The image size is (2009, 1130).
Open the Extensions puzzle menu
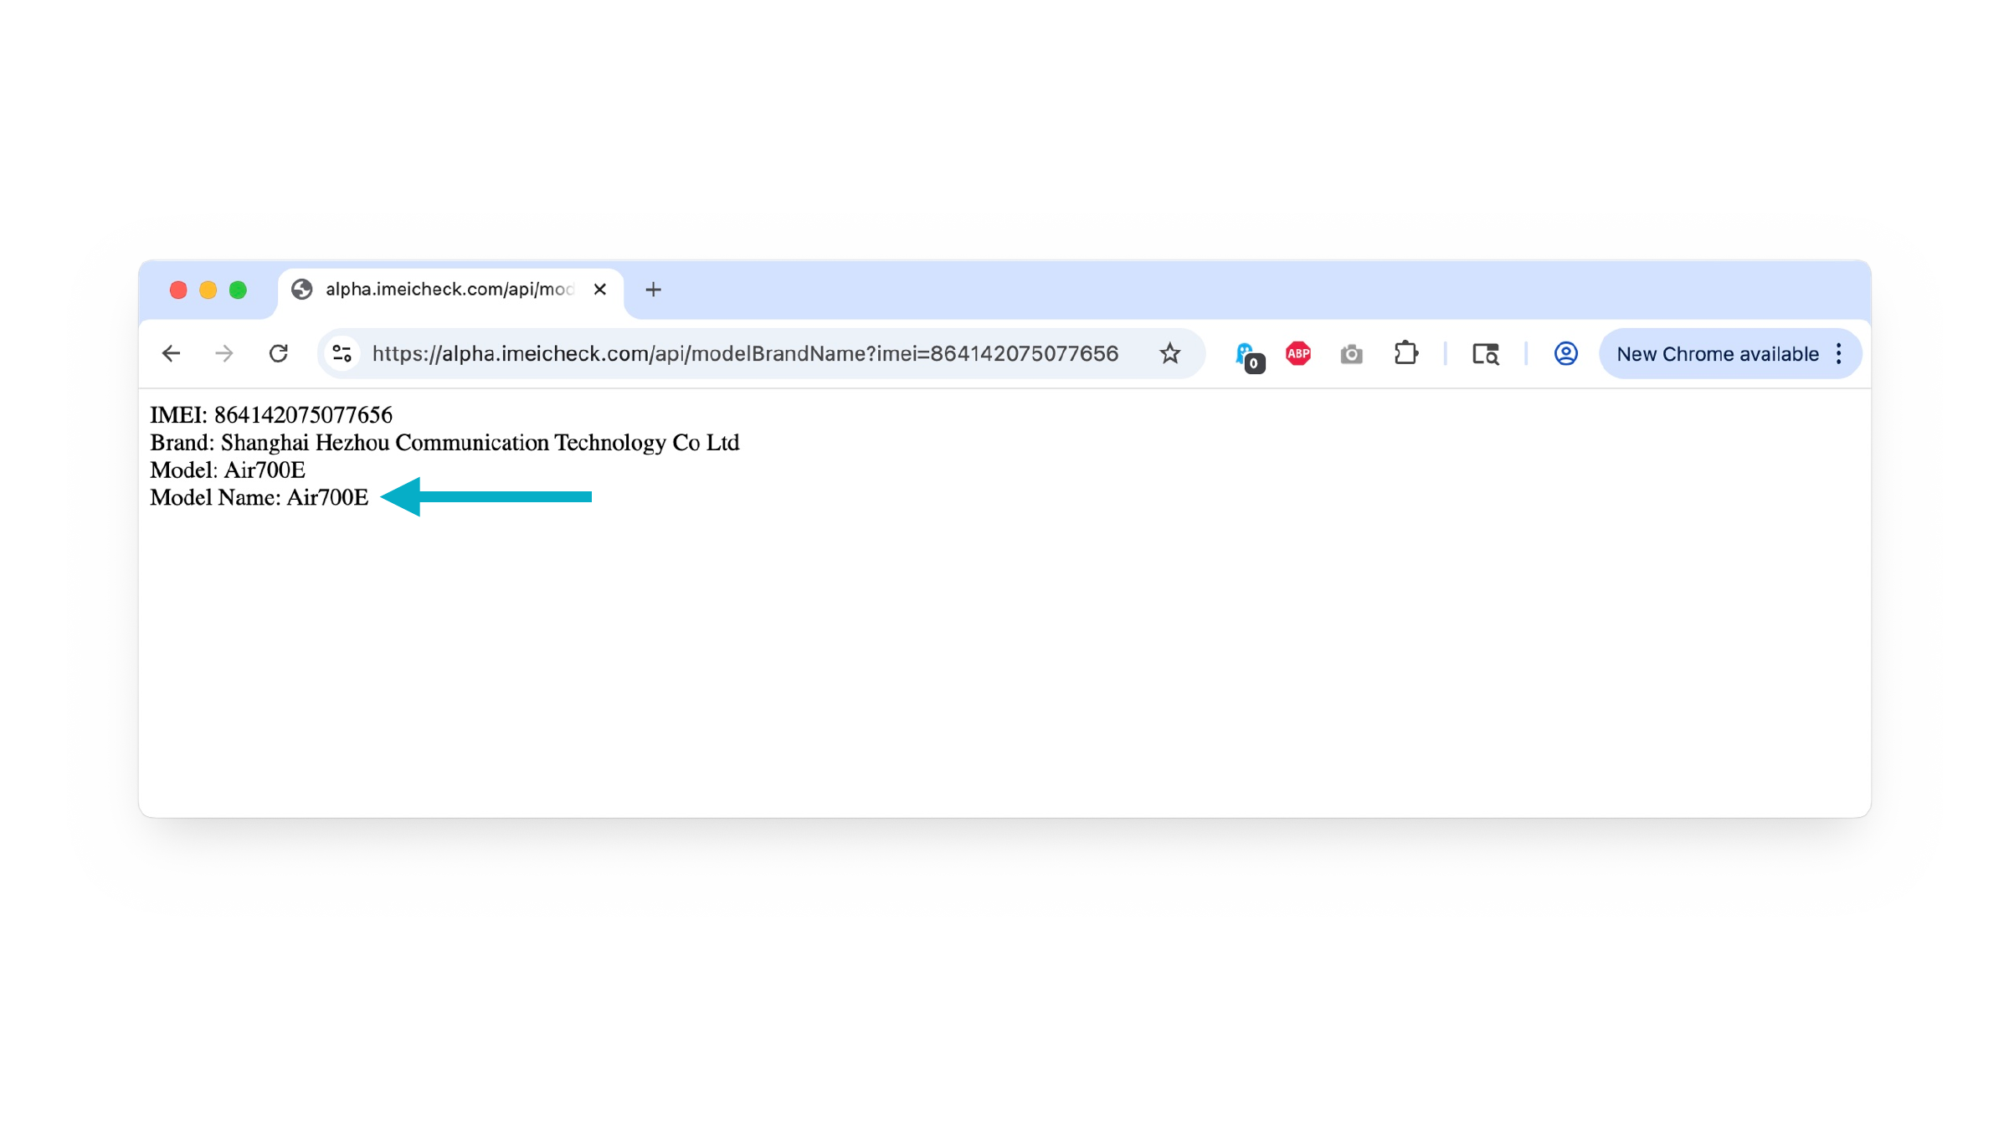pyautogui.click(x=1406, y=353)
